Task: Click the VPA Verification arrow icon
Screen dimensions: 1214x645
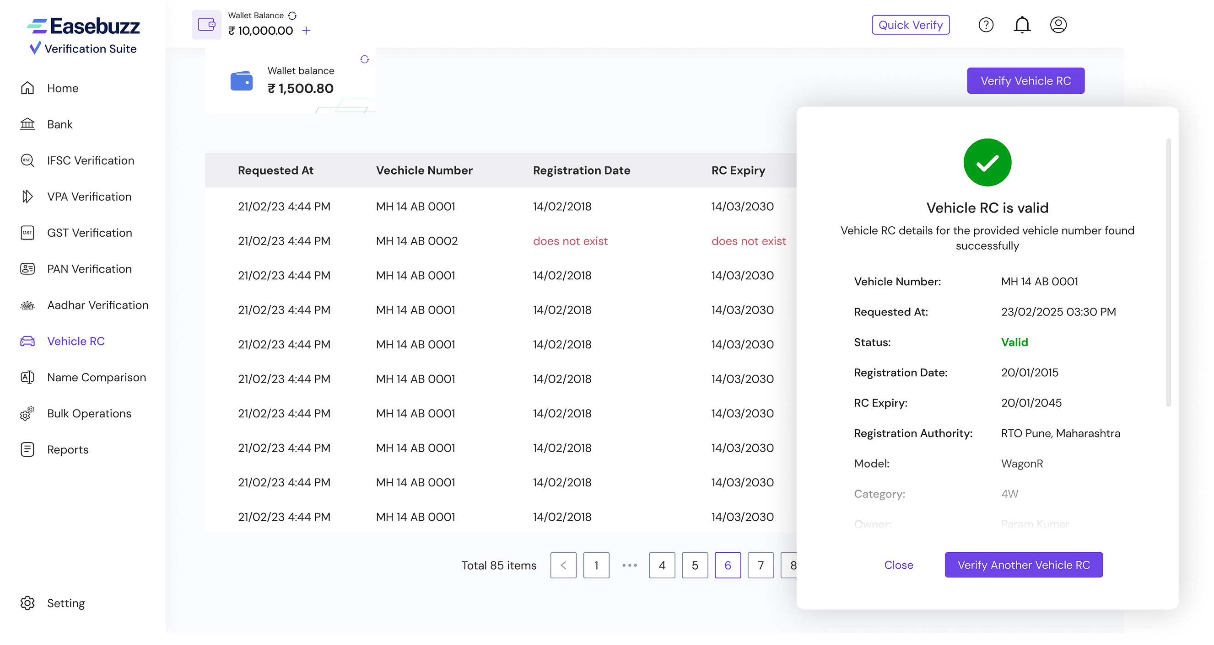Action: coord(27,196)
